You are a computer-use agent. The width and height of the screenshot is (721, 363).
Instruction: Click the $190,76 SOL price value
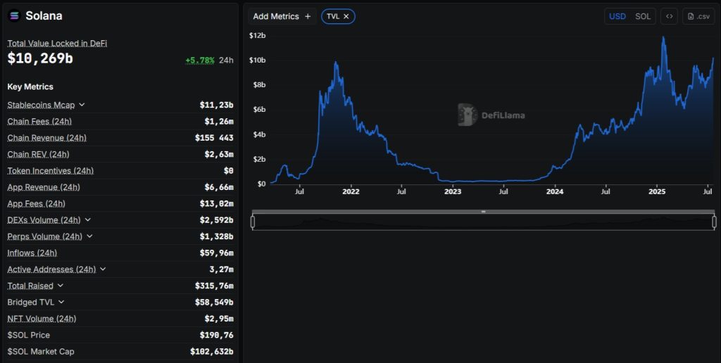216,335
